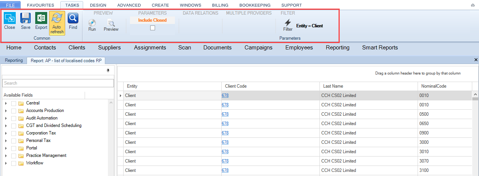Check the Corporation Tax checkbox
This screenshot has height=176, width=479.
tap(13, 133)
